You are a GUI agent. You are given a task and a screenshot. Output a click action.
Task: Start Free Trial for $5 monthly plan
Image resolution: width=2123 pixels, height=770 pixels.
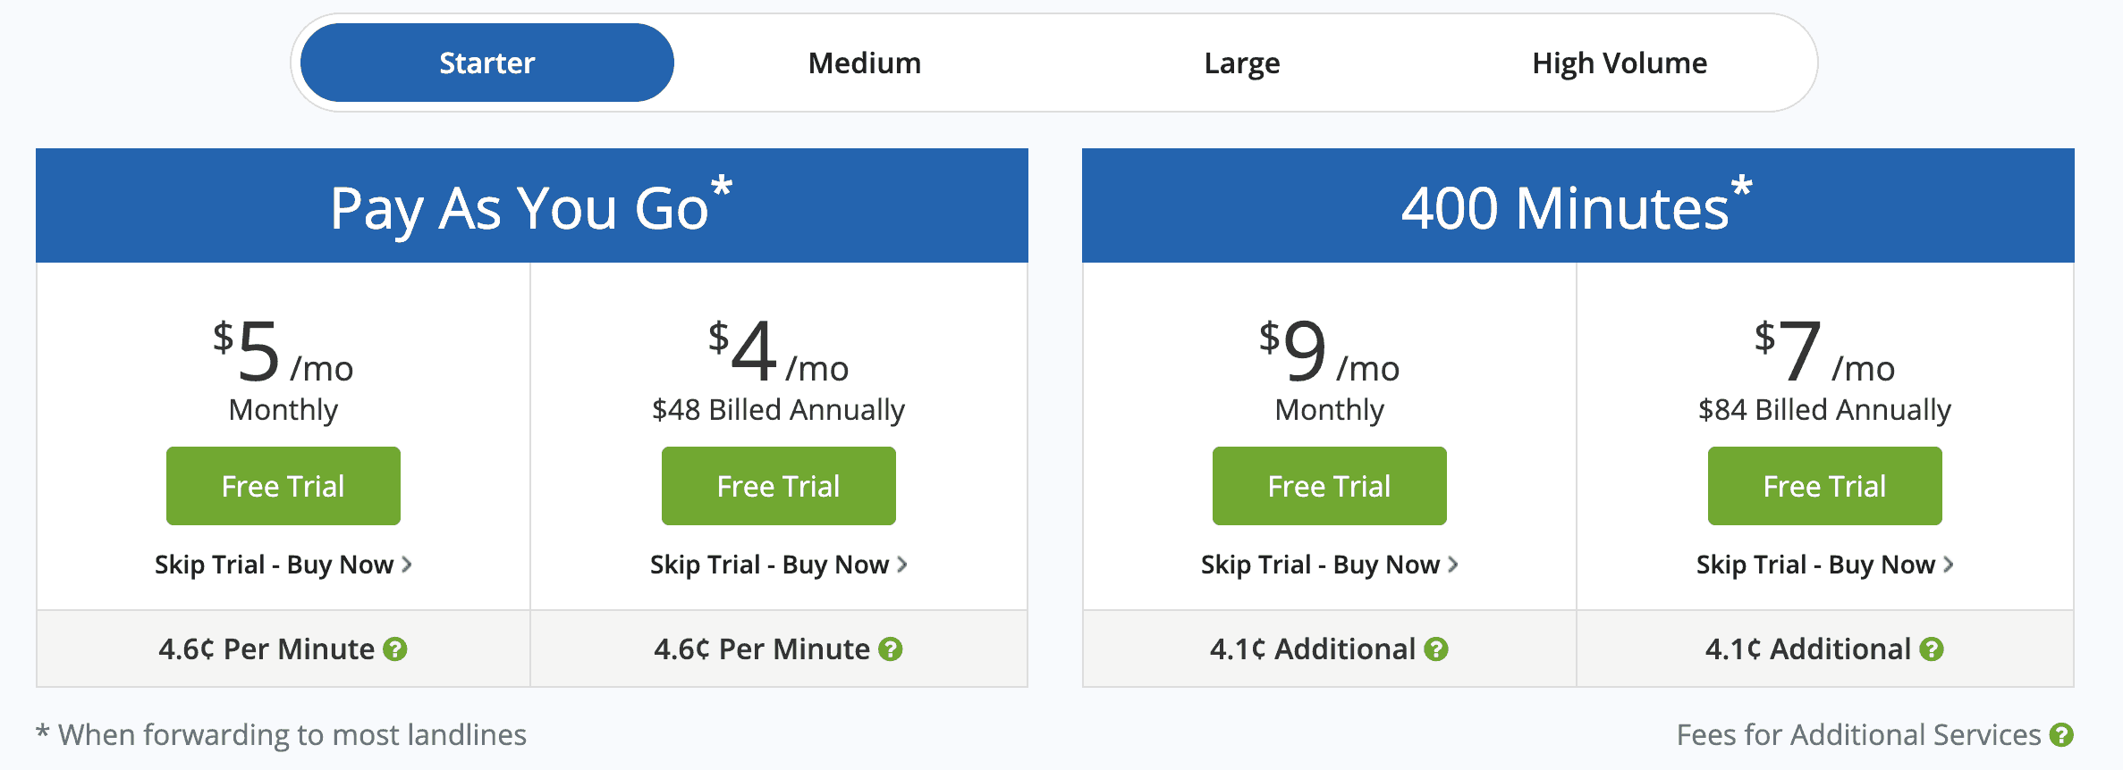tap(283, 485)
